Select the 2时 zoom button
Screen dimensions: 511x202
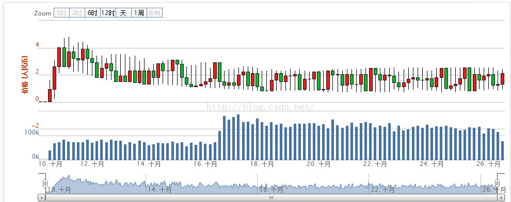click(77, 13)
